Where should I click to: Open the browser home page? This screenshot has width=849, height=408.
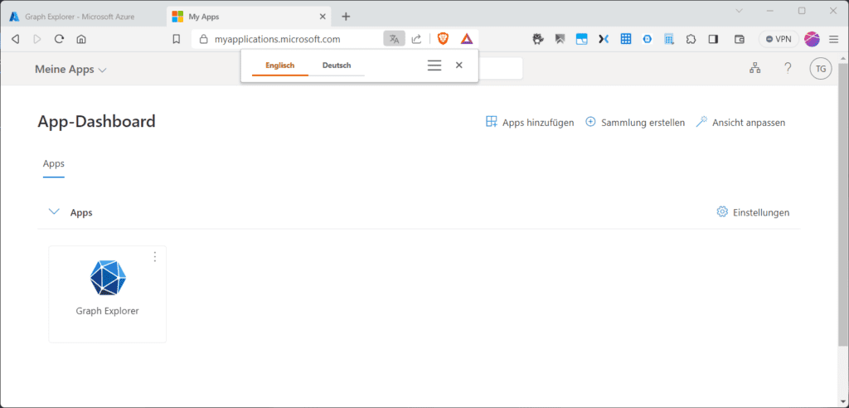[81, 39]
